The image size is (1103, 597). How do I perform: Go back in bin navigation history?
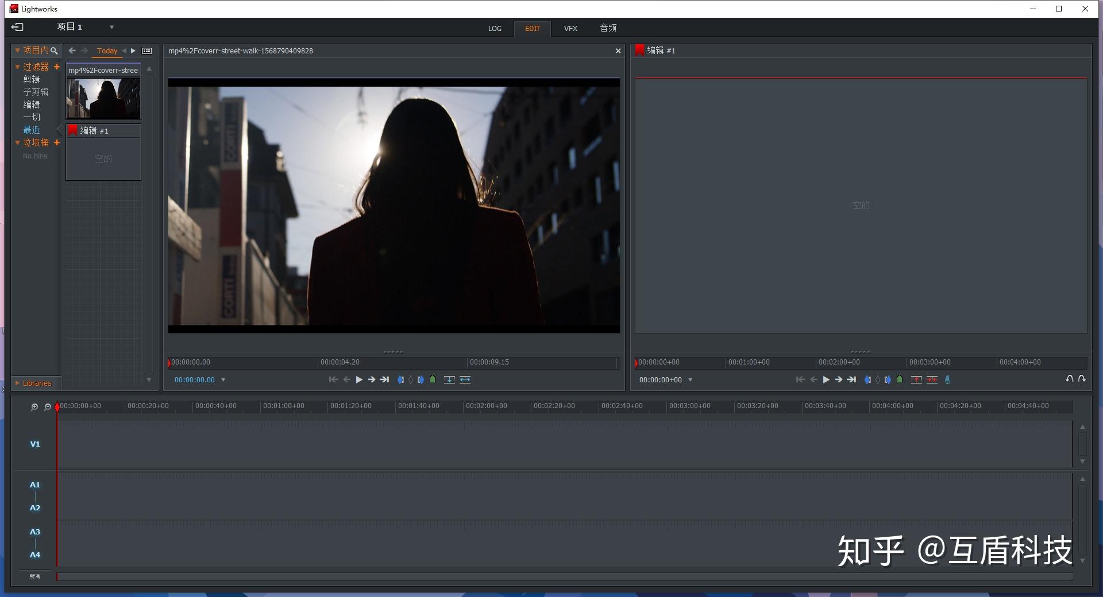pyautogui.click(x=72, y=51)
